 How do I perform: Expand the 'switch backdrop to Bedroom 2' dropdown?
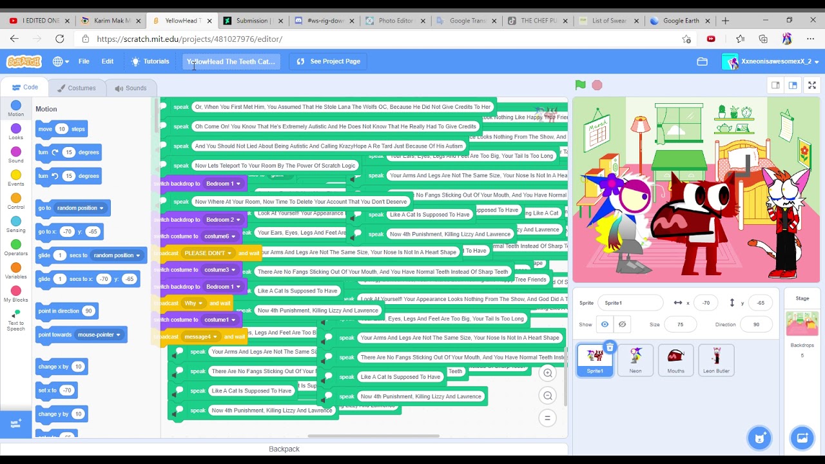point(238,220)
